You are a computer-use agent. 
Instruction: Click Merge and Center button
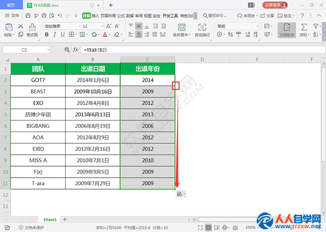click(182, 30)
